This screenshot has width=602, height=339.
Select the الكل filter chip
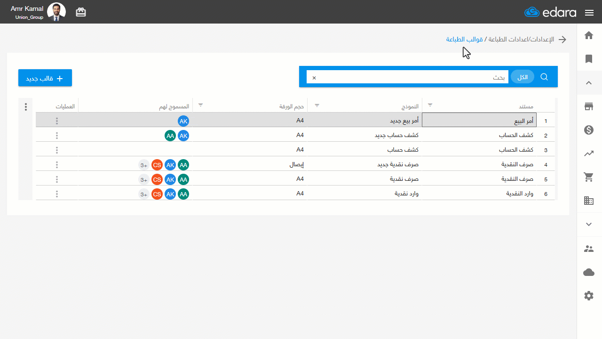click(523, 77)
